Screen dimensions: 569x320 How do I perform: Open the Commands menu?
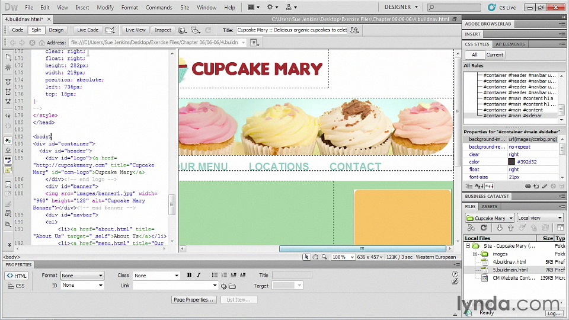tap(159, 7)
